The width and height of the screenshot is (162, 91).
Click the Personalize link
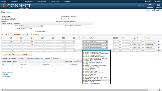pyautogui.click(x=69, y=61)
